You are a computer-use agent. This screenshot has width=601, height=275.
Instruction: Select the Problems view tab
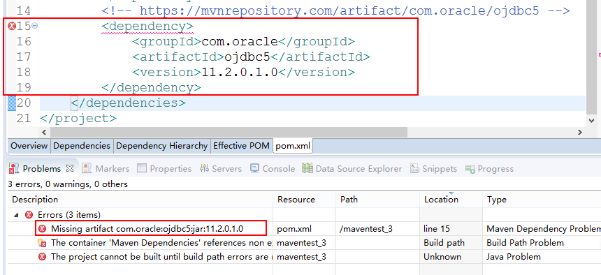click(x=42, y=168)
